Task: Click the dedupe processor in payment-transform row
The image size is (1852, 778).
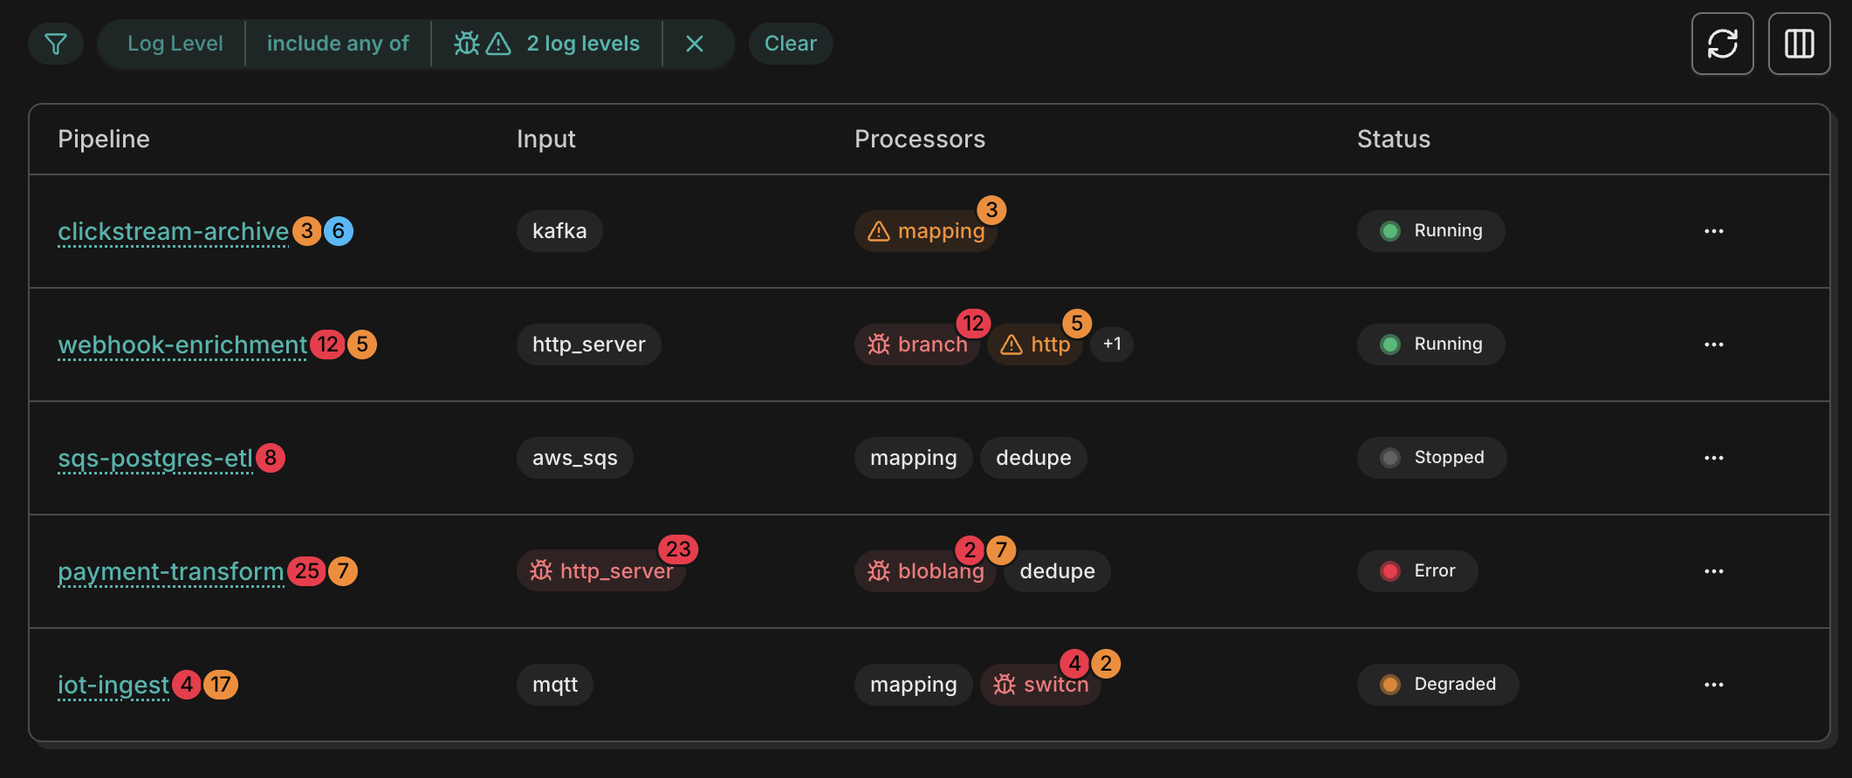Action: coord(1057,571)
